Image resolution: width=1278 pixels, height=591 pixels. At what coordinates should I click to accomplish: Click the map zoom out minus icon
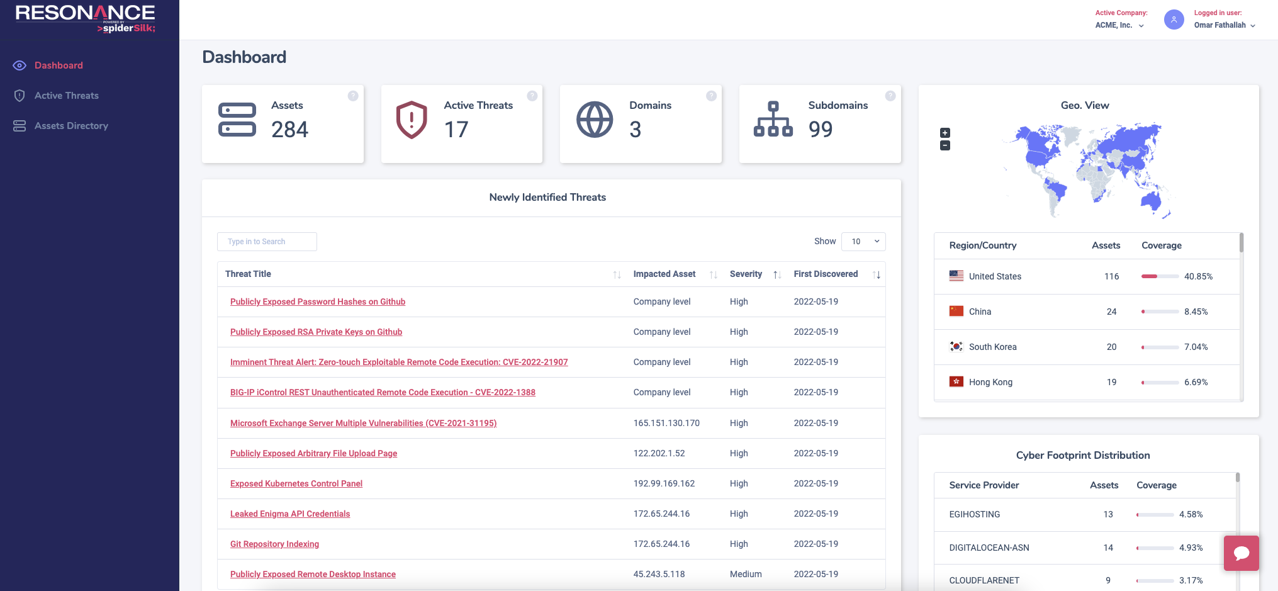pos(944,145)
